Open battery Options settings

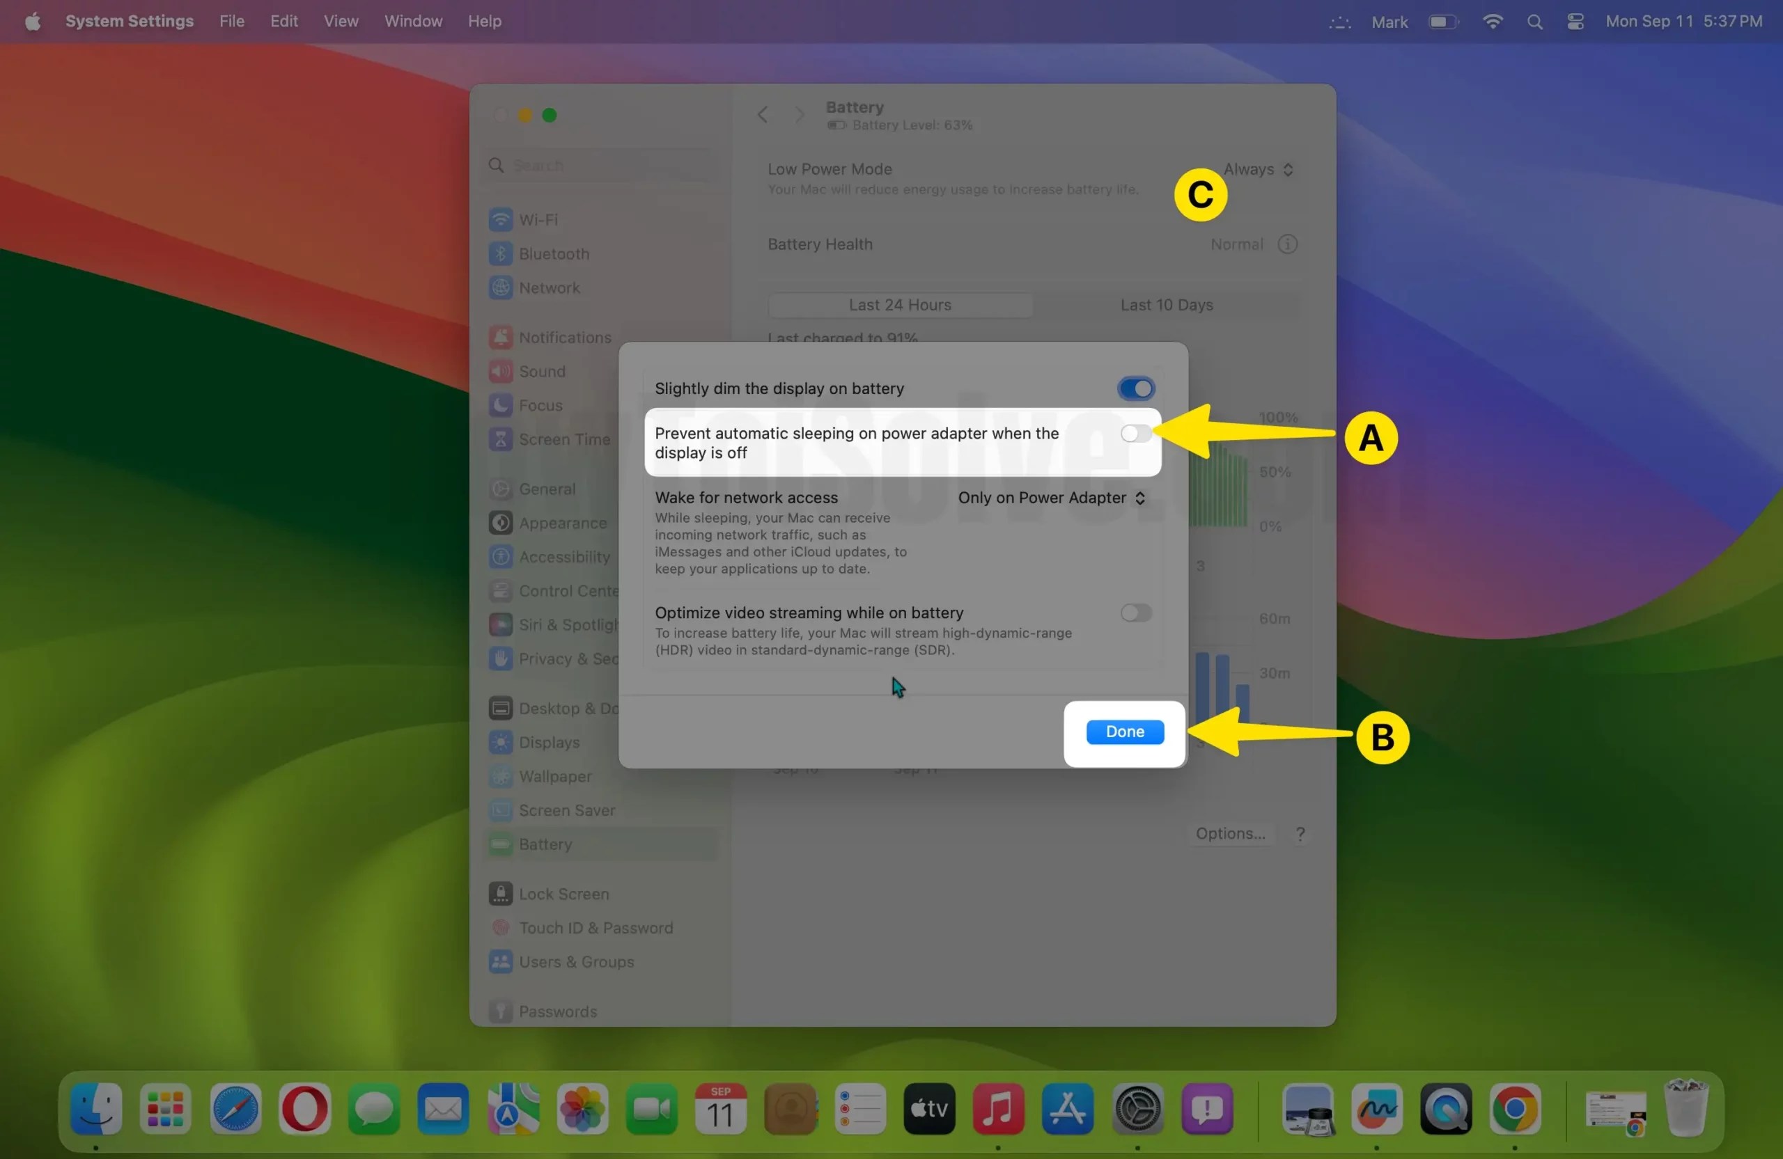point(1229,833)
